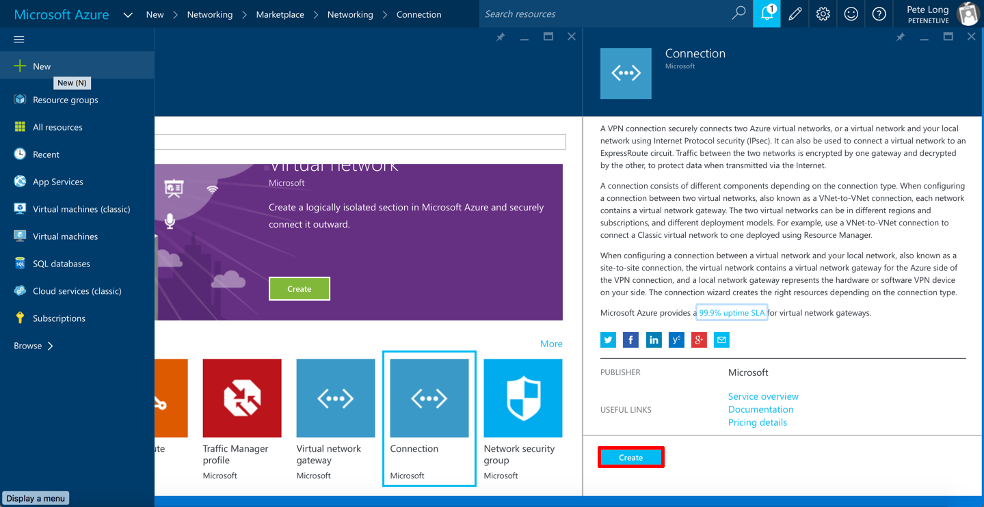Screen dimensions: 984x507
Task: Pin the Connection blade
Action: click(x=901, y=37)
